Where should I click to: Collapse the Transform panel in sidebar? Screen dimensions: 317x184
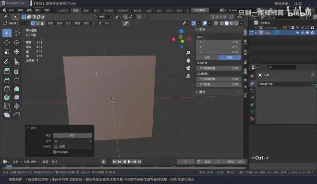click(x=197, y=29)
